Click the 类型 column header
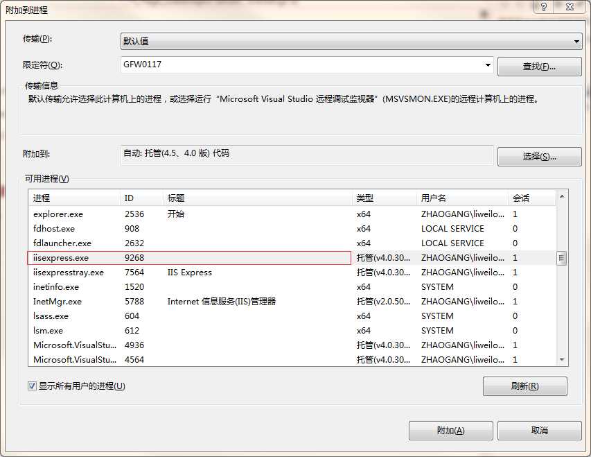Image resolution: width=591 pixels, height=457 pixels. (385, 198)
